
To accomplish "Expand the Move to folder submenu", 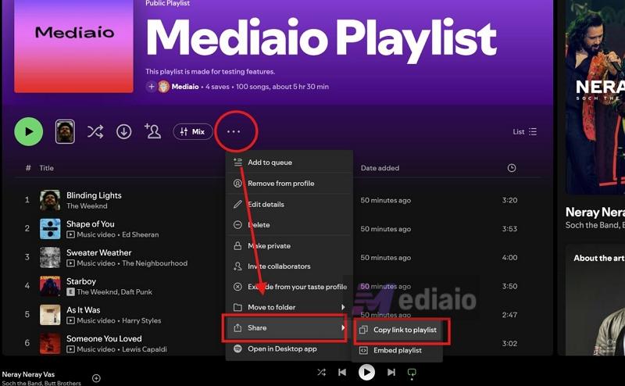I will tap(289, 307).
